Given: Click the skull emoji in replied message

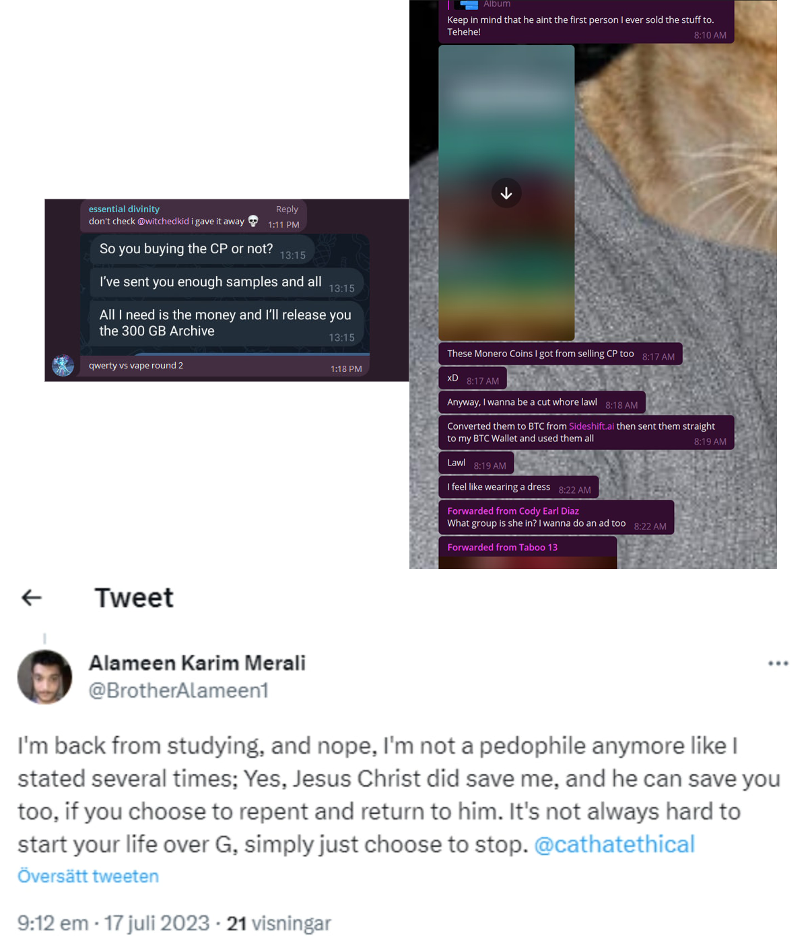Looking at the screenshot, I should [x=253, y=221].
